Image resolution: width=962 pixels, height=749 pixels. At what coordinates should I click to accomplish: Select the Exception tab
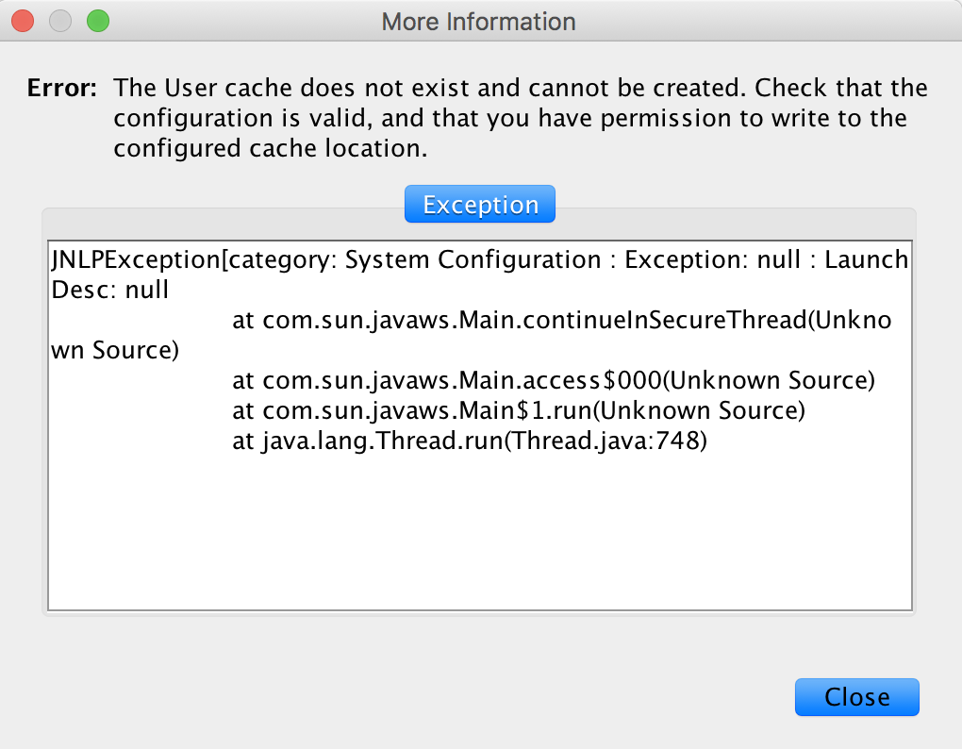[x=480, y=205]
